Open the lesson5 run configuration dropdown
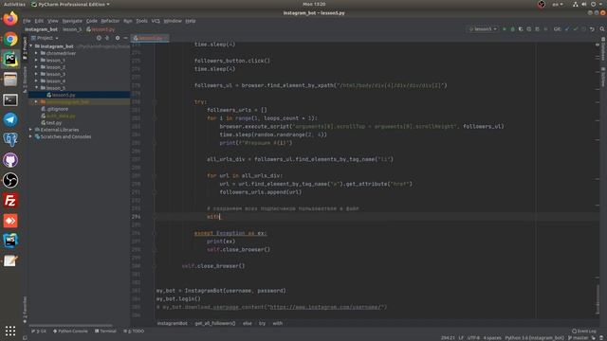 click(483, 29)
